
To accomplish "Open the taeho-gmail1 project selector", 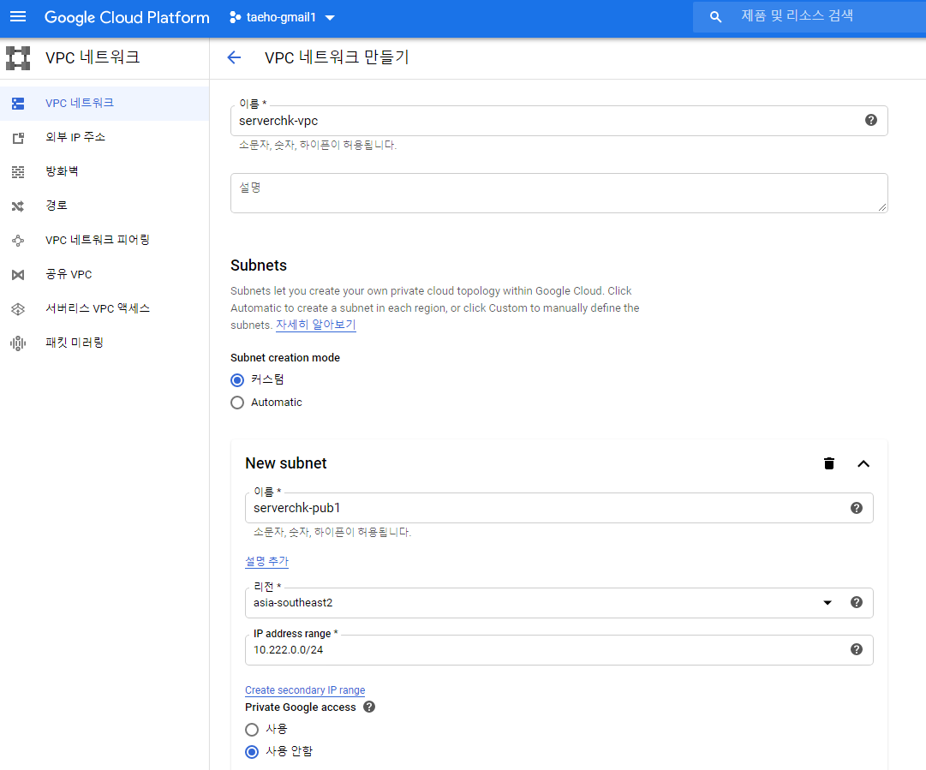I will click(283, 17).
